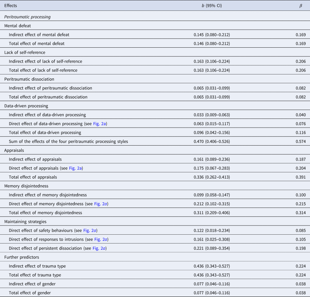
Task: Follow Fig. 2a link for persistent dissociation
Action: [99, 248]
